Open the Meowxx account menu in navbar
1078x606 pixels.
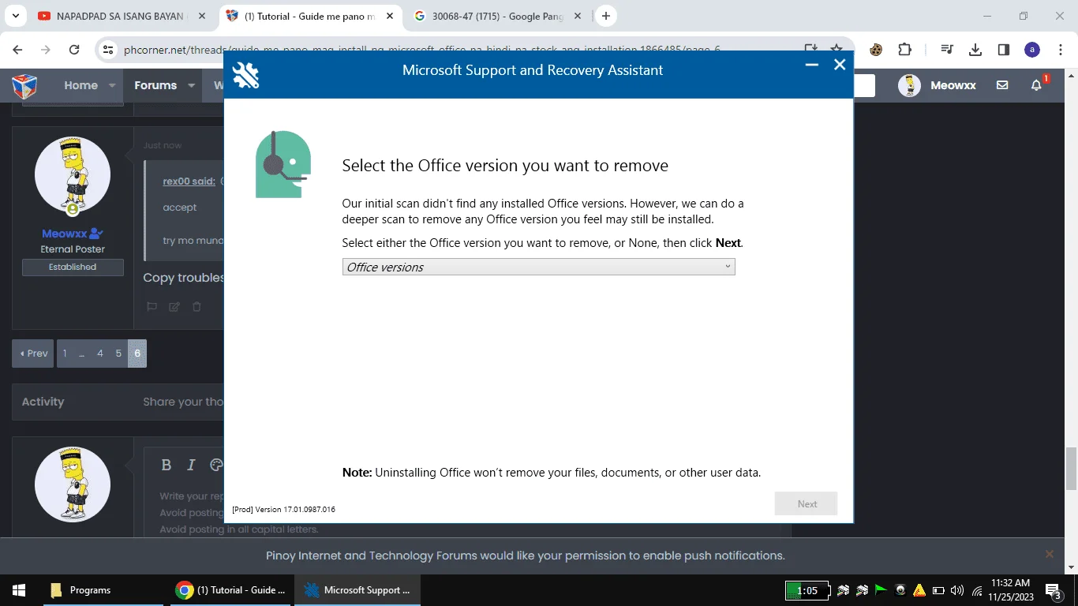click(937, 85)
